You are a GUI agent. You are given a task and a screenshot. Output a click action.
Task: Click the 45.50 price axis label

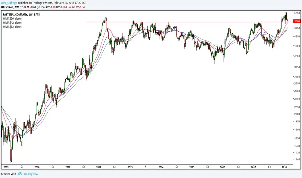pyautogui.click(x=297, y=36)
